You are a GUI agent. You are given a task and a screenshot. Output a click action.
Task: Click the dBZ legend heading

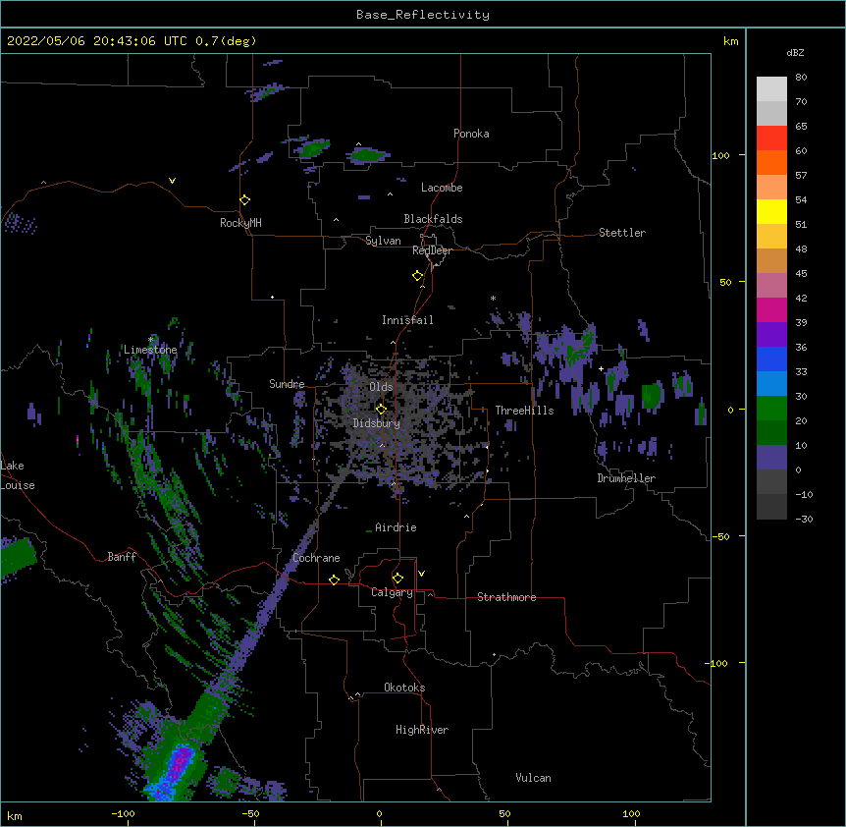pyautogui.click(x=795, y=52)
